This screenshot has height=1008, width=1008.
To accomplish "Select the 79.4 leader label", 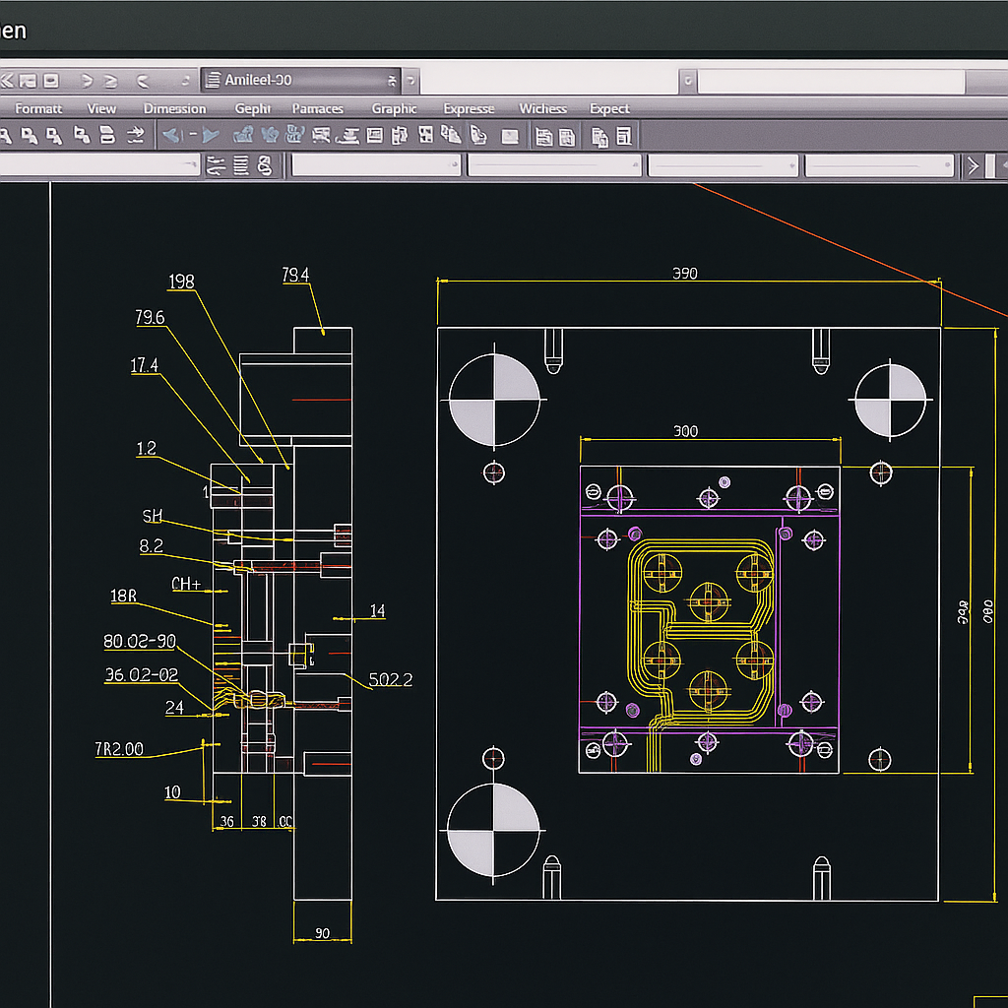I will (x=295, y=276).
